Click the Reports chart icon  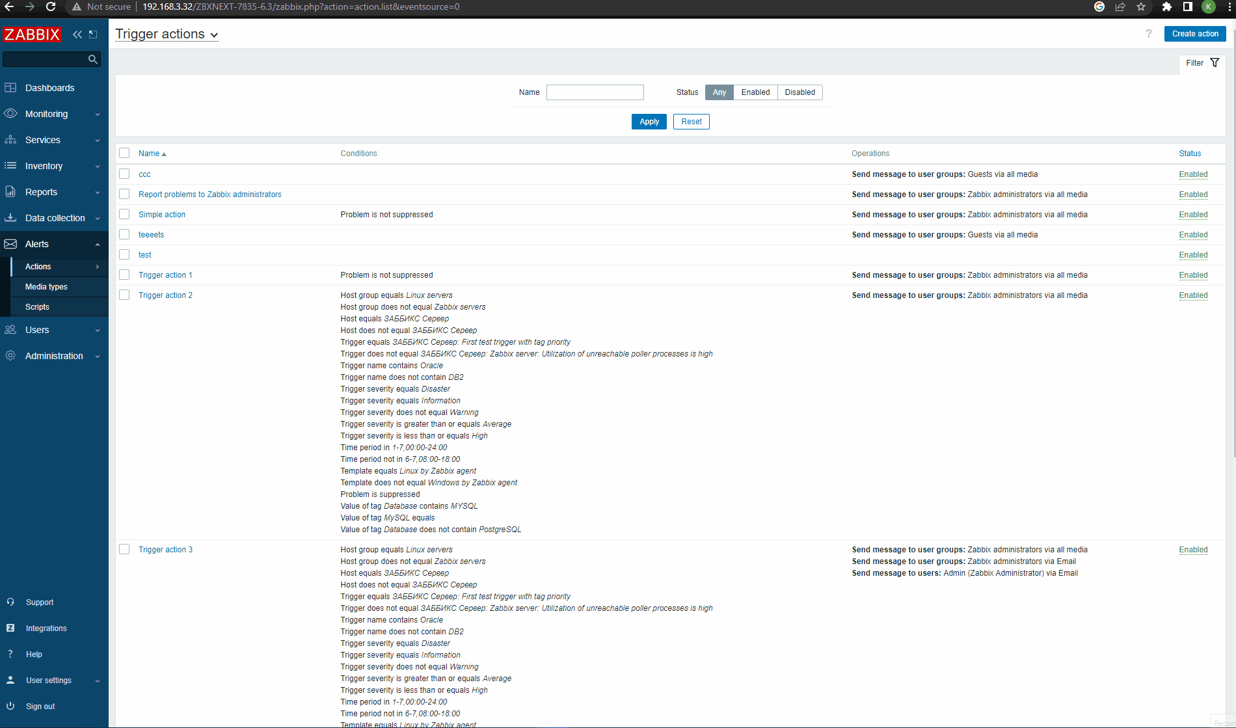click(10, 192)
